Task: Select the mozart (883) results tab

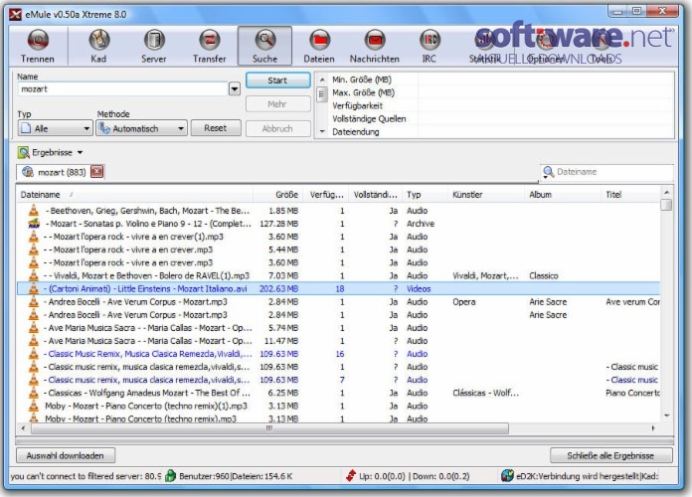Action: point(62,172)
